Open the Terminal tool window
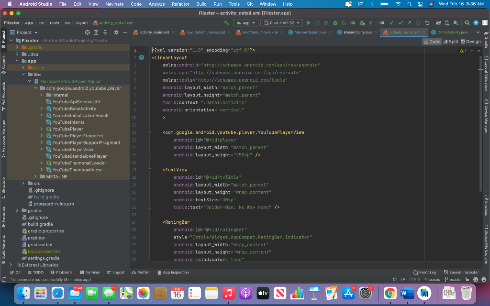Image resolution: width=490 pixels, height=306 pixels. point(89,273)
